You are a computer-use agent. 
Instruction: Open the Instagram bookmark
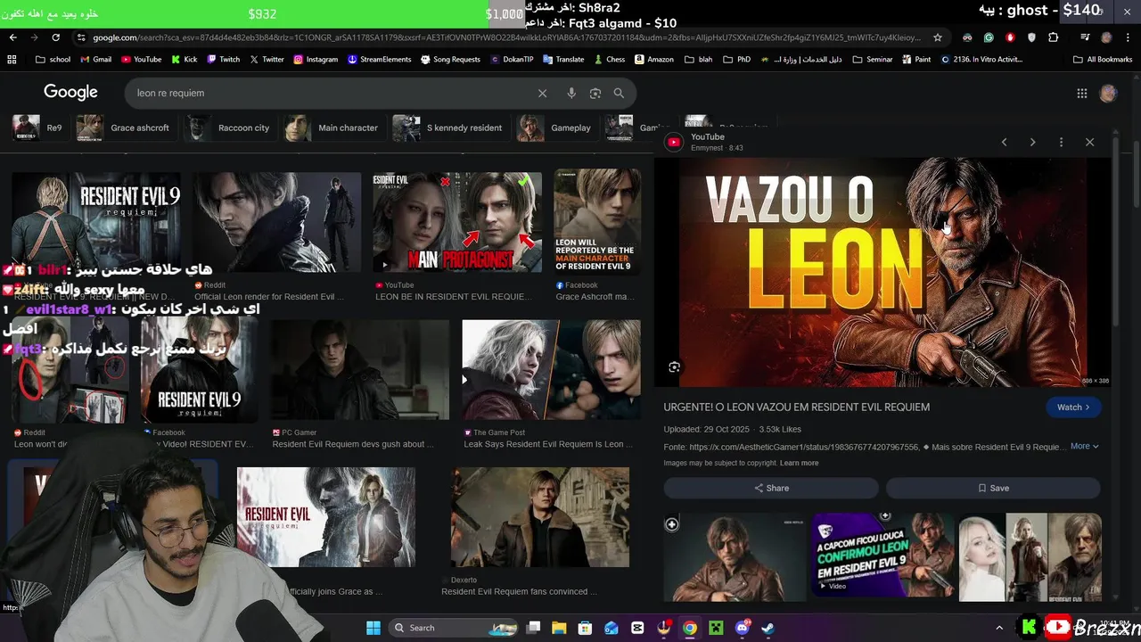point(316,60)
